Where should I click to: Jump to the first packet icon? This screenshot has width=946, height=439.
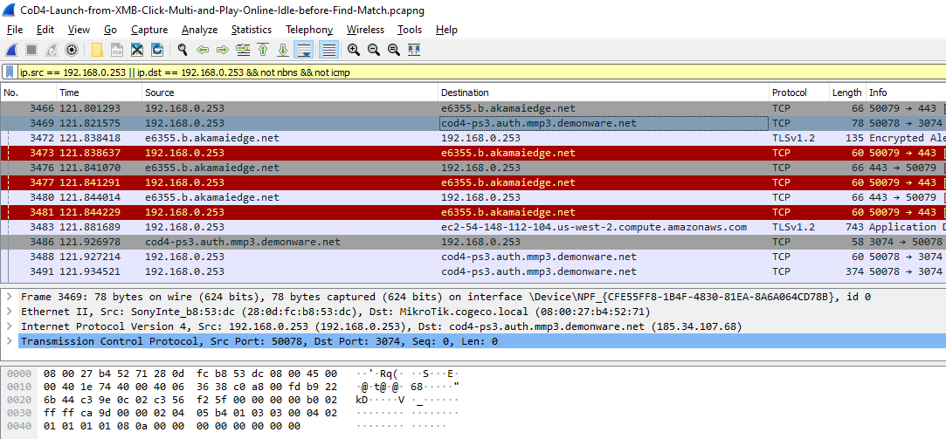[263, 50]
